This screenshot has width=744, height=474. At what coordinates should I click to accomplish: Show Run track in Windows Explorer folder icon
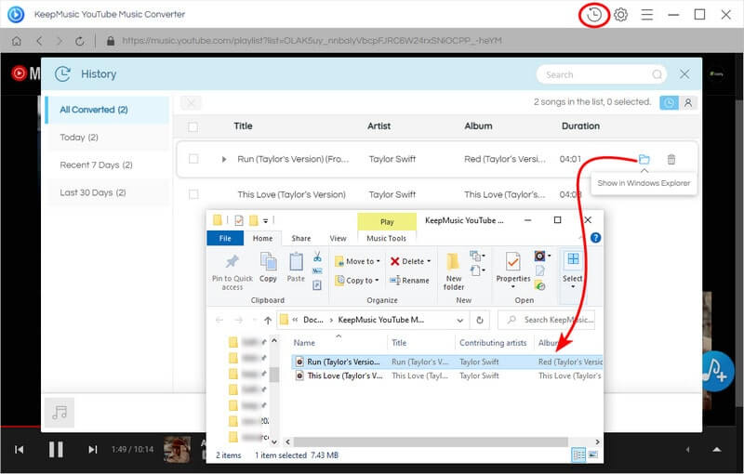click(x=644, y=159)
